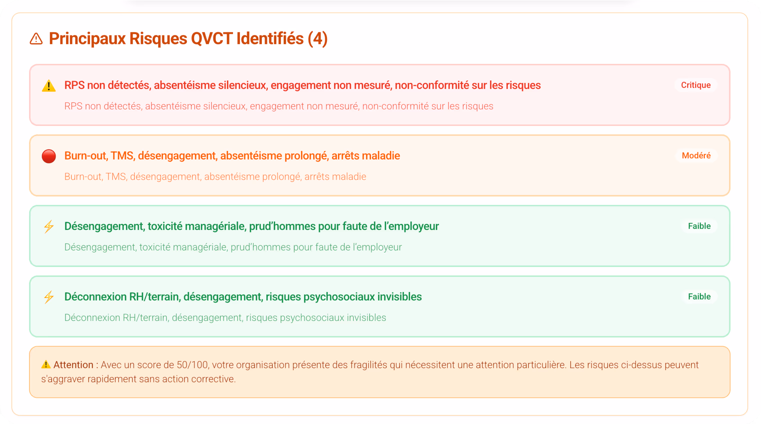Click the orange attention banner with the 50/100 score
761x424 pixels.
click(379, 372)
